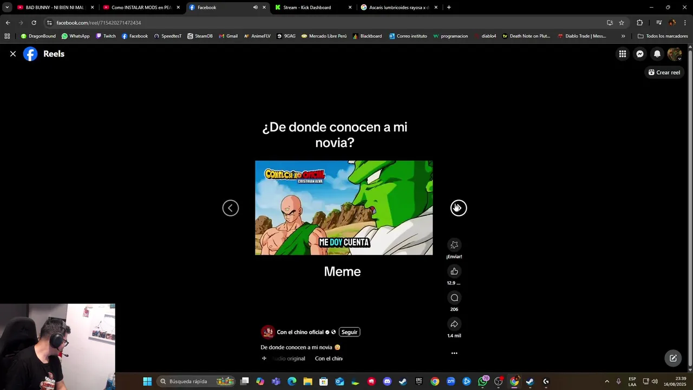693x390 pixels.
Task: Open the Twitch bookmark
Action: tap(106, 36)
